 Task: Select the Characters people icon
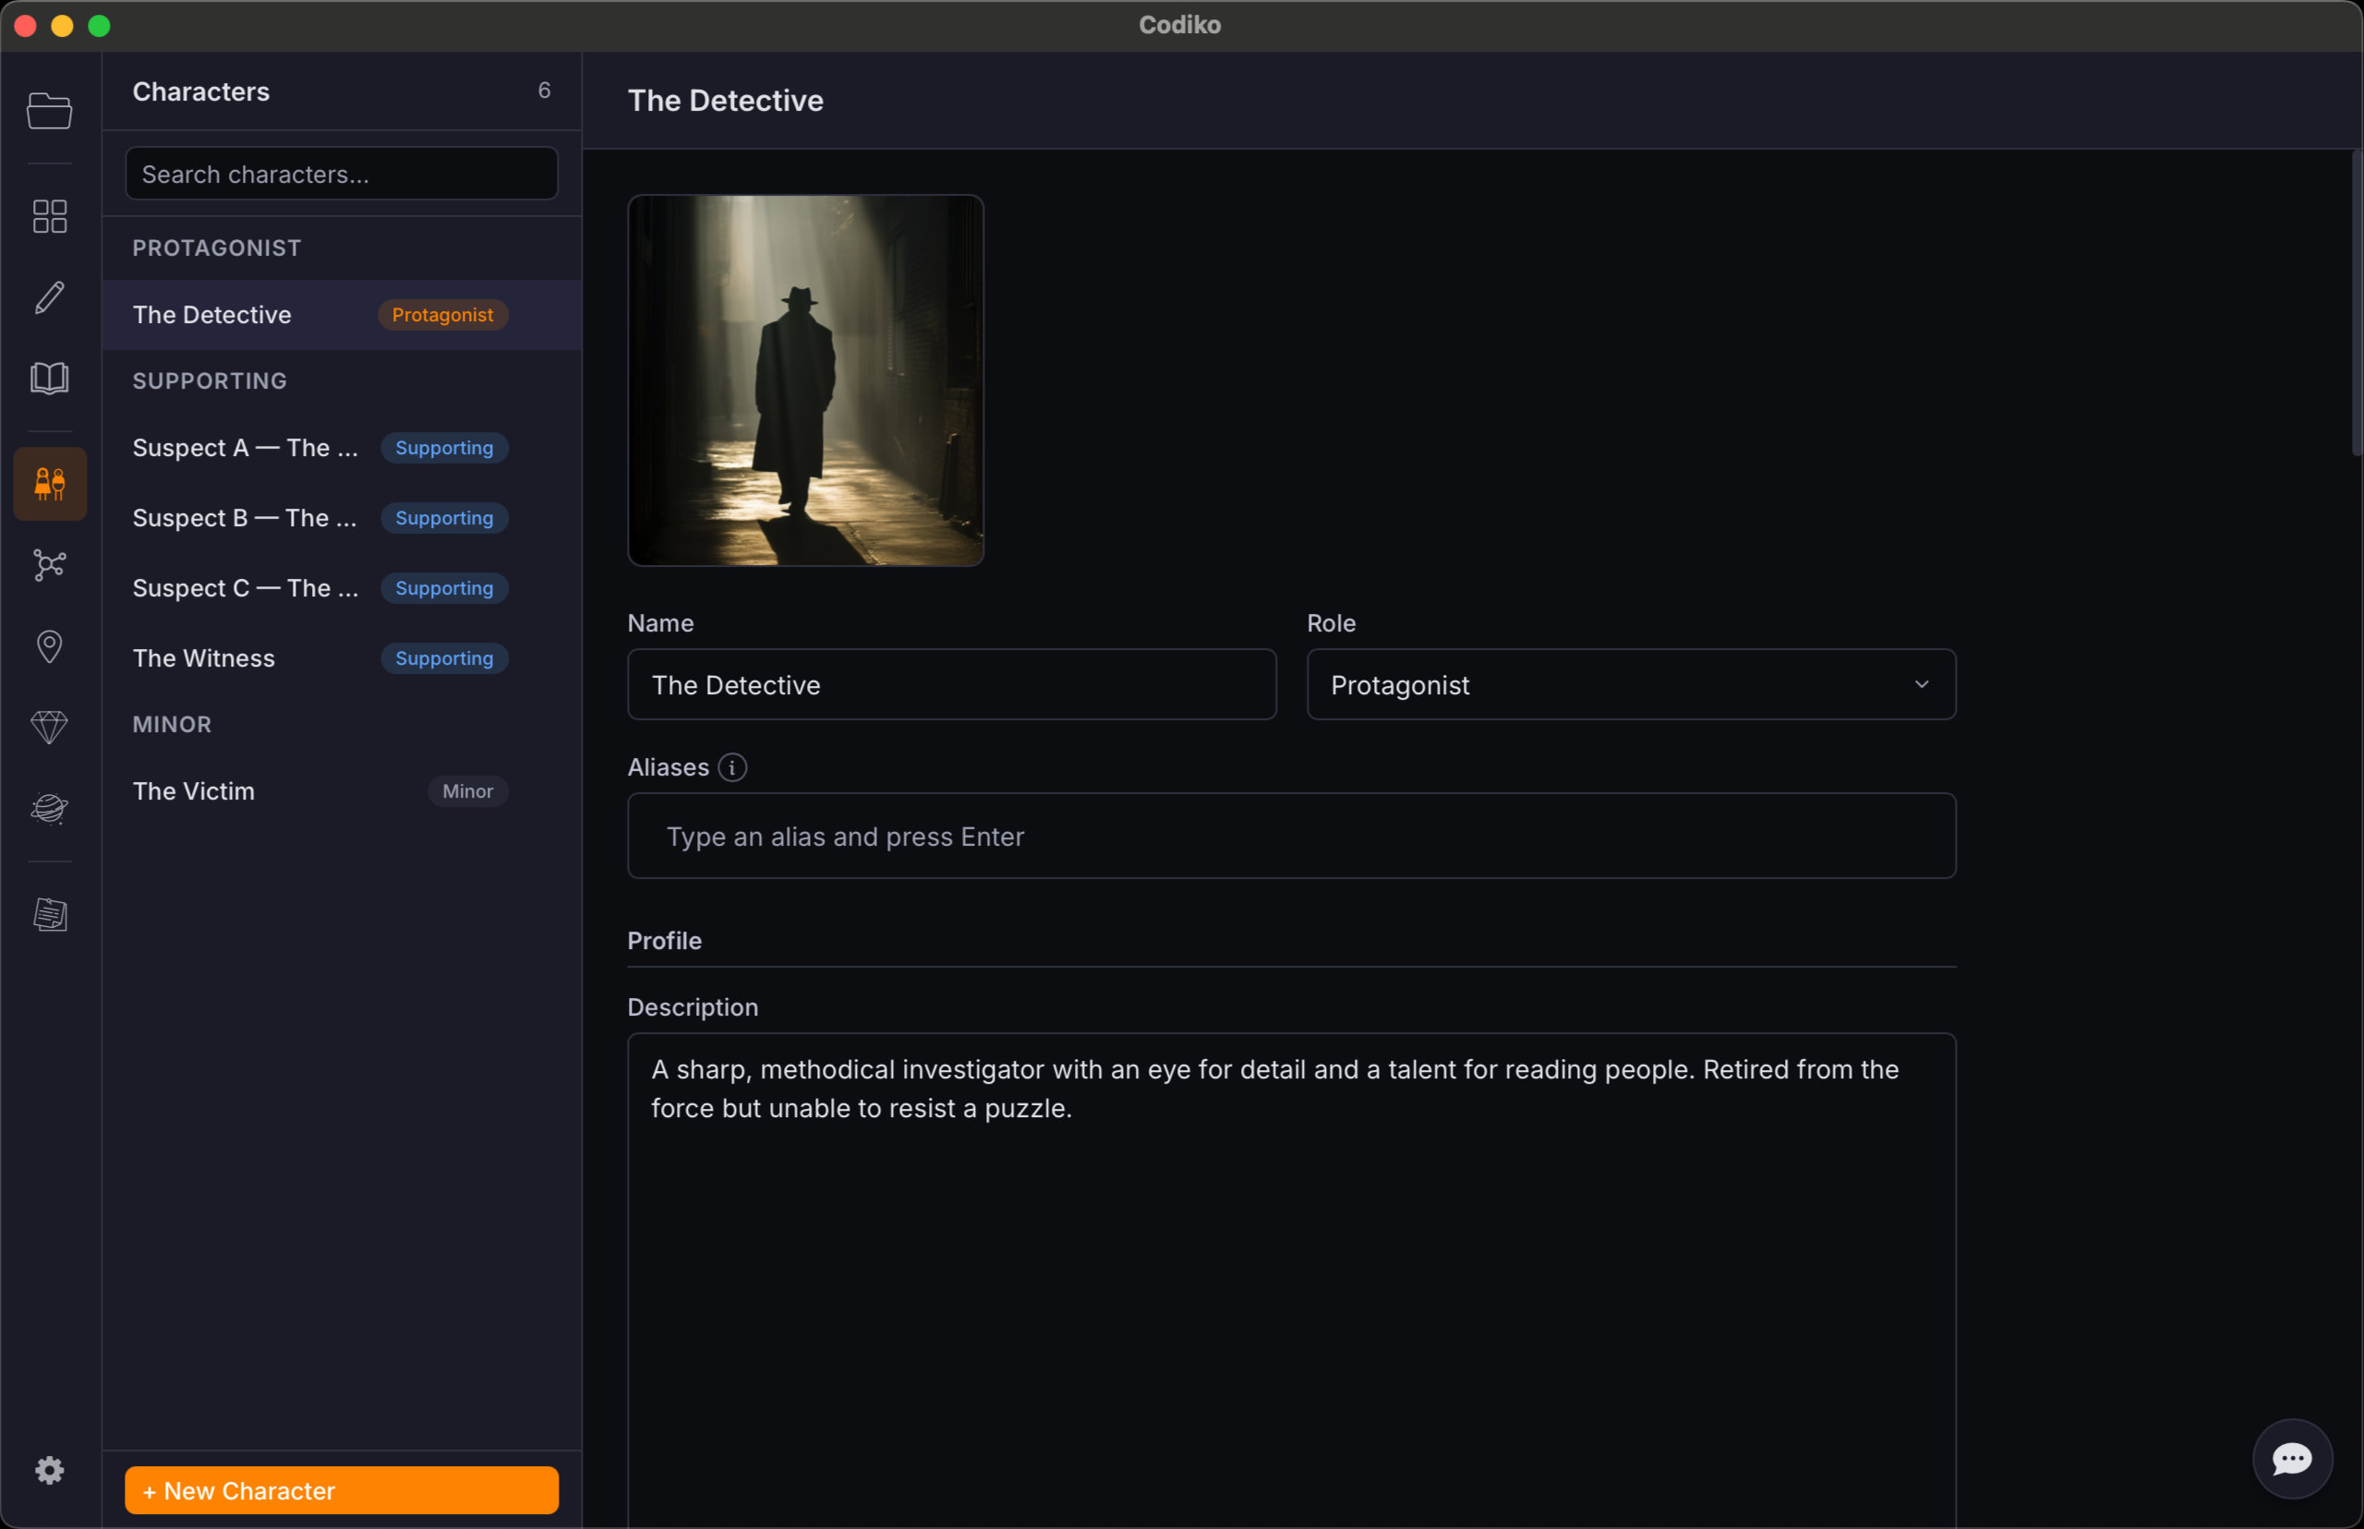50,484
